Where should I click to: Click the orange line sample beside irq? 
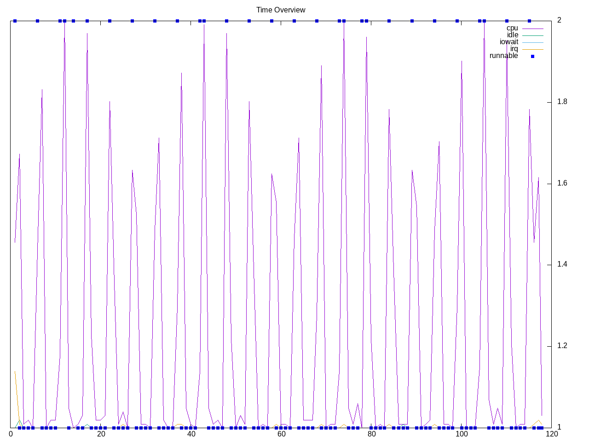[x=532, y=49]
